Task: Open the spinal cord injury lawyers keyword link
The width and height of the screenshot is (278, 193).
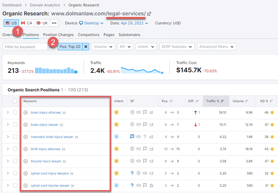Action: pyautogui.click(x=50, y=173)
